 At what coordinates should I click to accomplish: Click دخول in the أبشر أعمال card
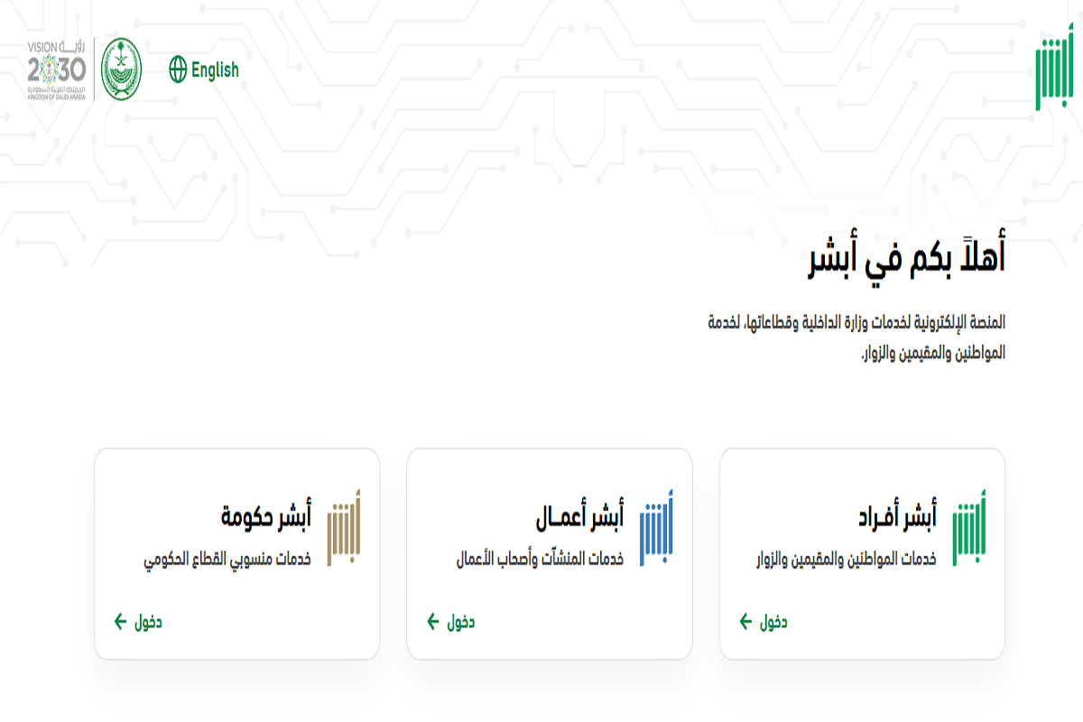tap(460, 622)
